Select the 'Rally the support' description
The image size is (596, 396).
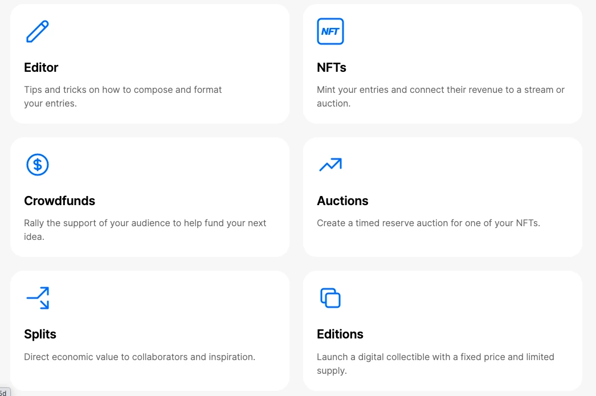145,230
